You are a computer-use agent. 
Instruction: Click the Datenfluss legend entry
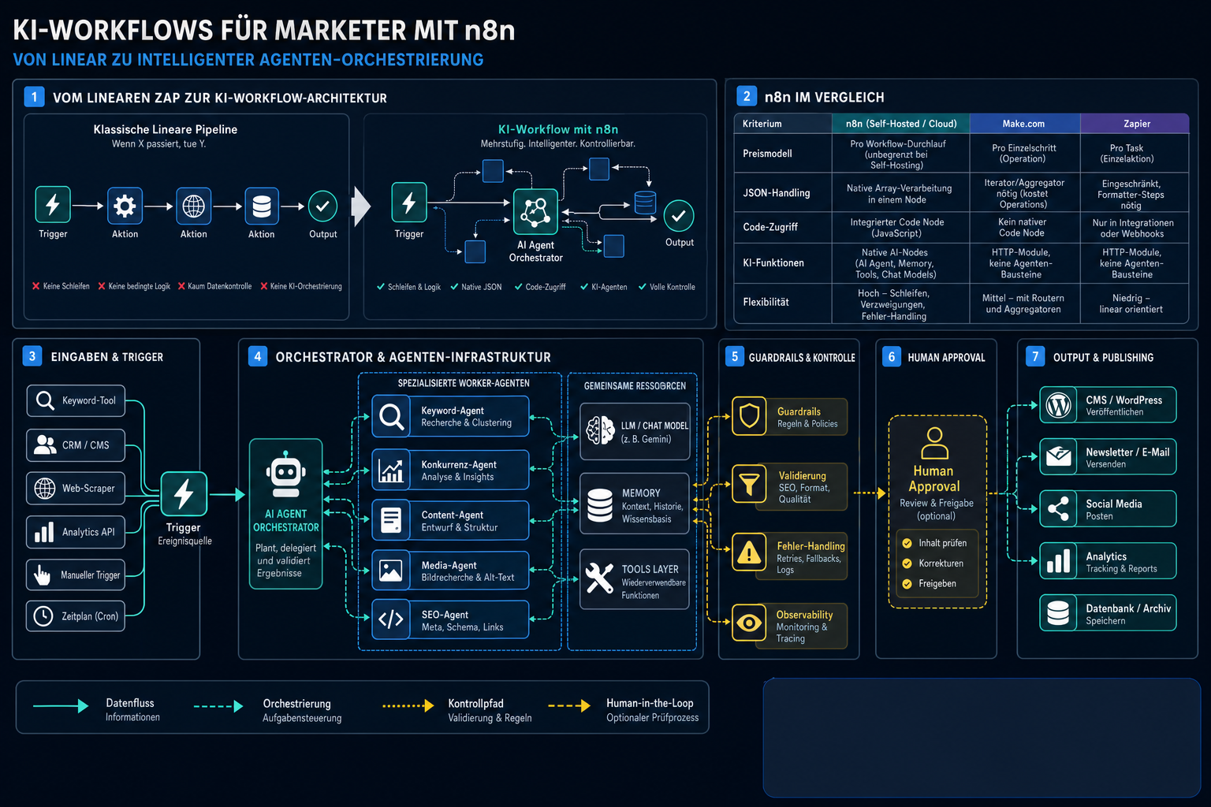[x=96, y=709]
